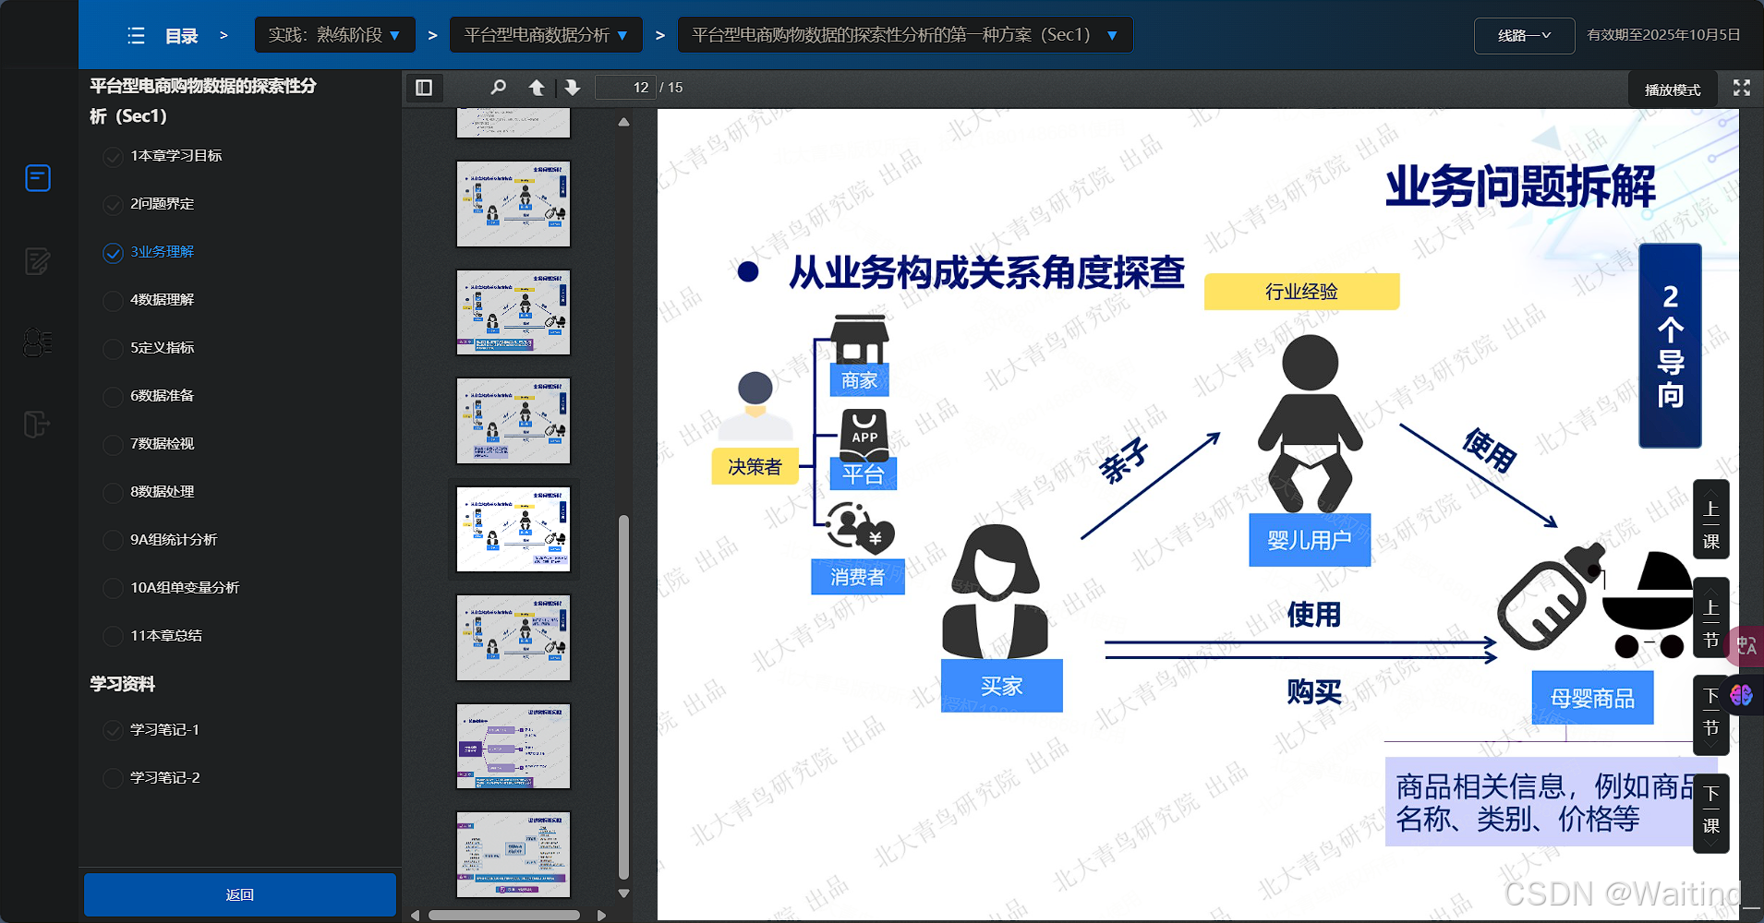Click the 返回 button
This screenshot has width=1764, height=923.
(240, 894)
